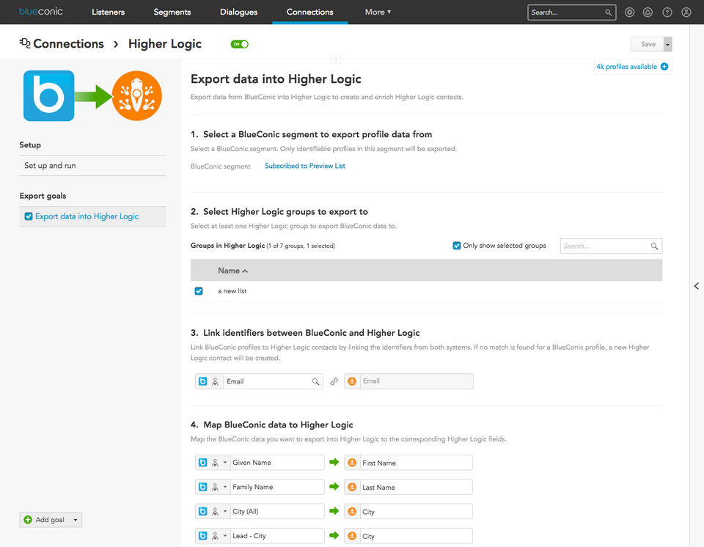The image size is (704, 547).
Task: Select 'Set up and run' in sidebar
Action: tap(50, 166)
